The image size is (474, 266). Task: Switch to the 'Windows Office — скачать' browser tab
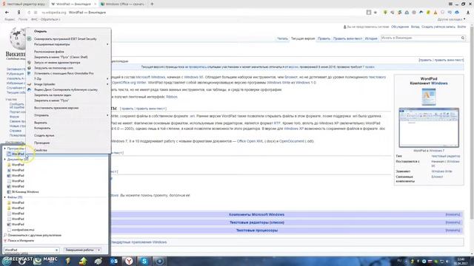point(122,4)
